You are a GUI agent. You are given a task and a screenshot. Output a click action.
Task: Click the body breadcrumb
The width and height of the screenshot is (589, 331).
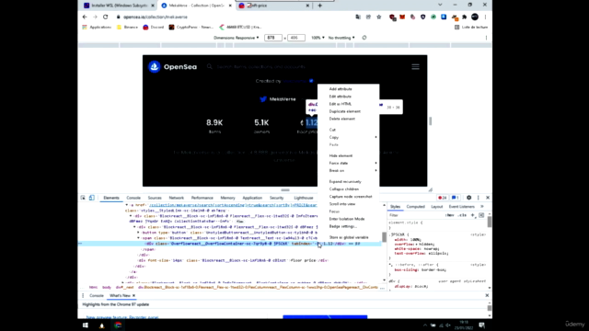(x=107, y=287)
